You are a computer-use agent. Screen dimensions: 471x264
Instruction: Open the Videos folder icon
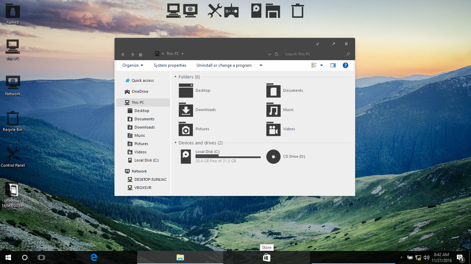click(x=273, y=129)
